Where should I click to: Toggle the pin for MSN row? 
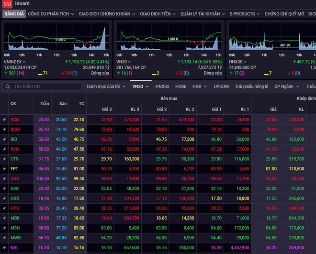[4, 228]
